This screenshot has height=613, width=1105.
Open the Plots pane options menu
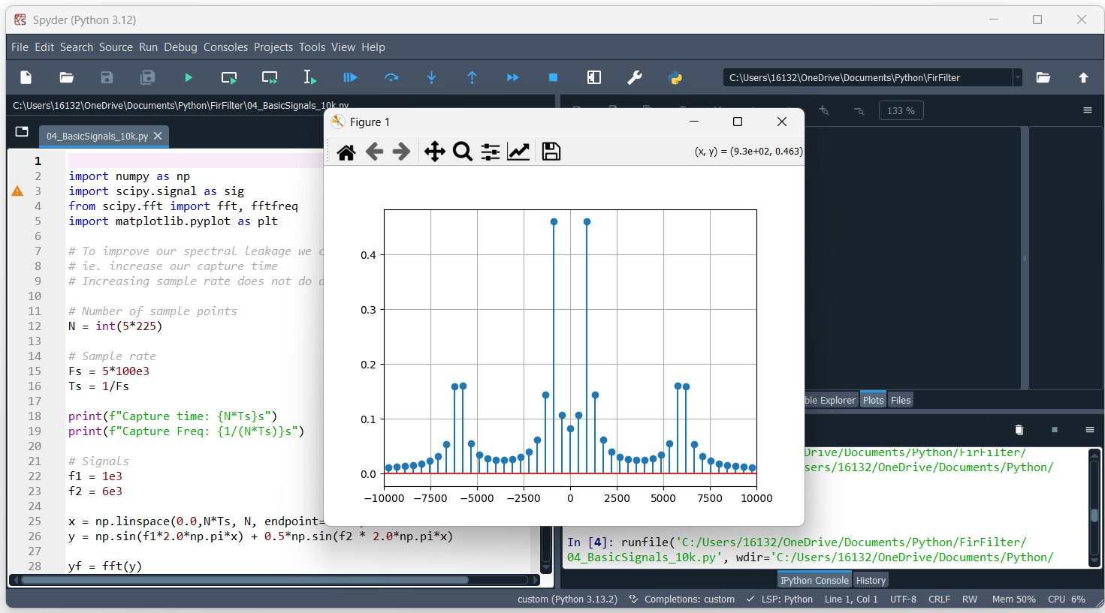click(1088, 110)
